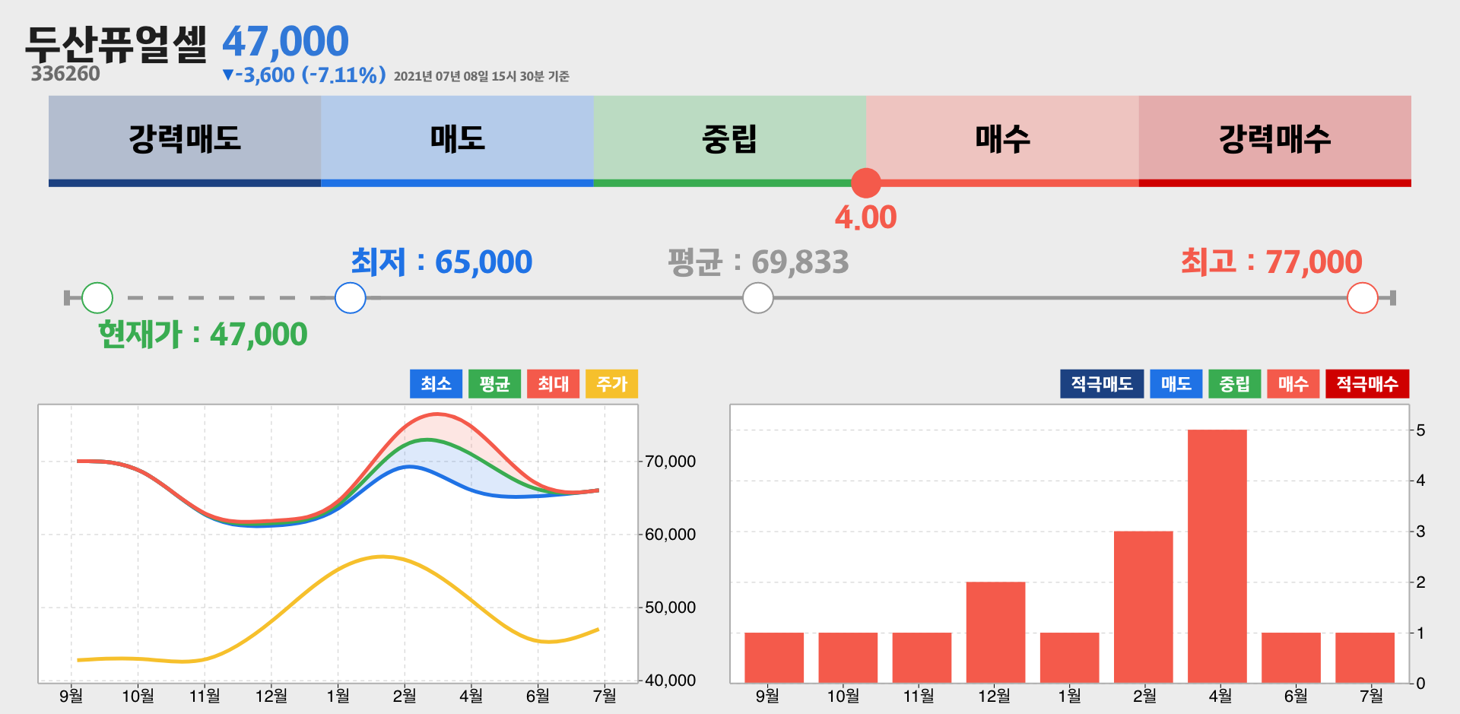Click the green current price circle marker
1460x714 pixels.
click(x=97, y=297)
